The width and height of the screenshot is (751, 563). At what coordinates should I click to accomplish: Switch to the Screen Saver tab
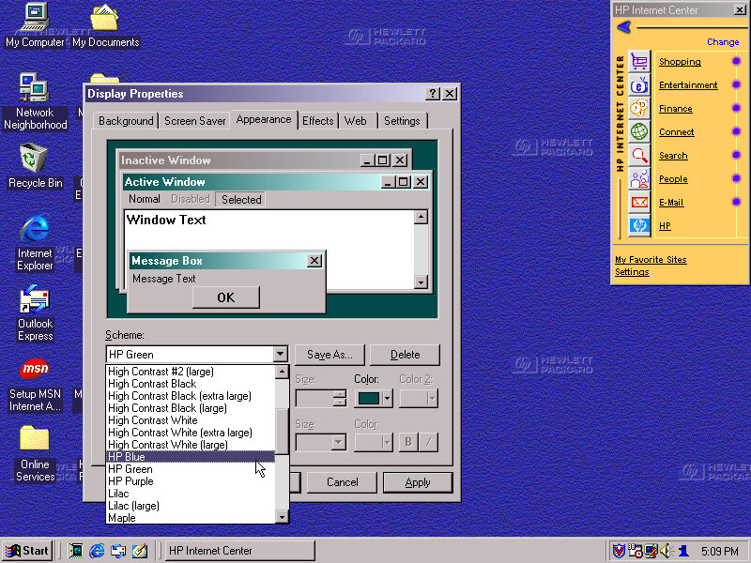pos(194,121)
